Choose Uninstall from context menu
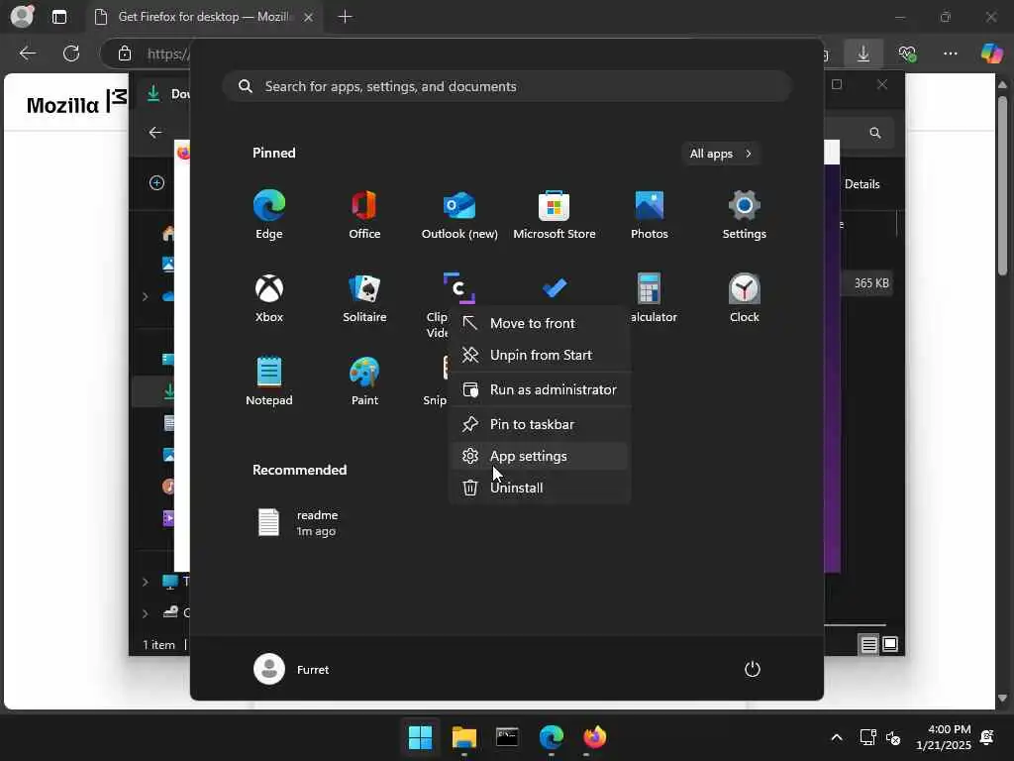Screen dimensions: 1014x761 pyautogui.click(x=540, y=488)
